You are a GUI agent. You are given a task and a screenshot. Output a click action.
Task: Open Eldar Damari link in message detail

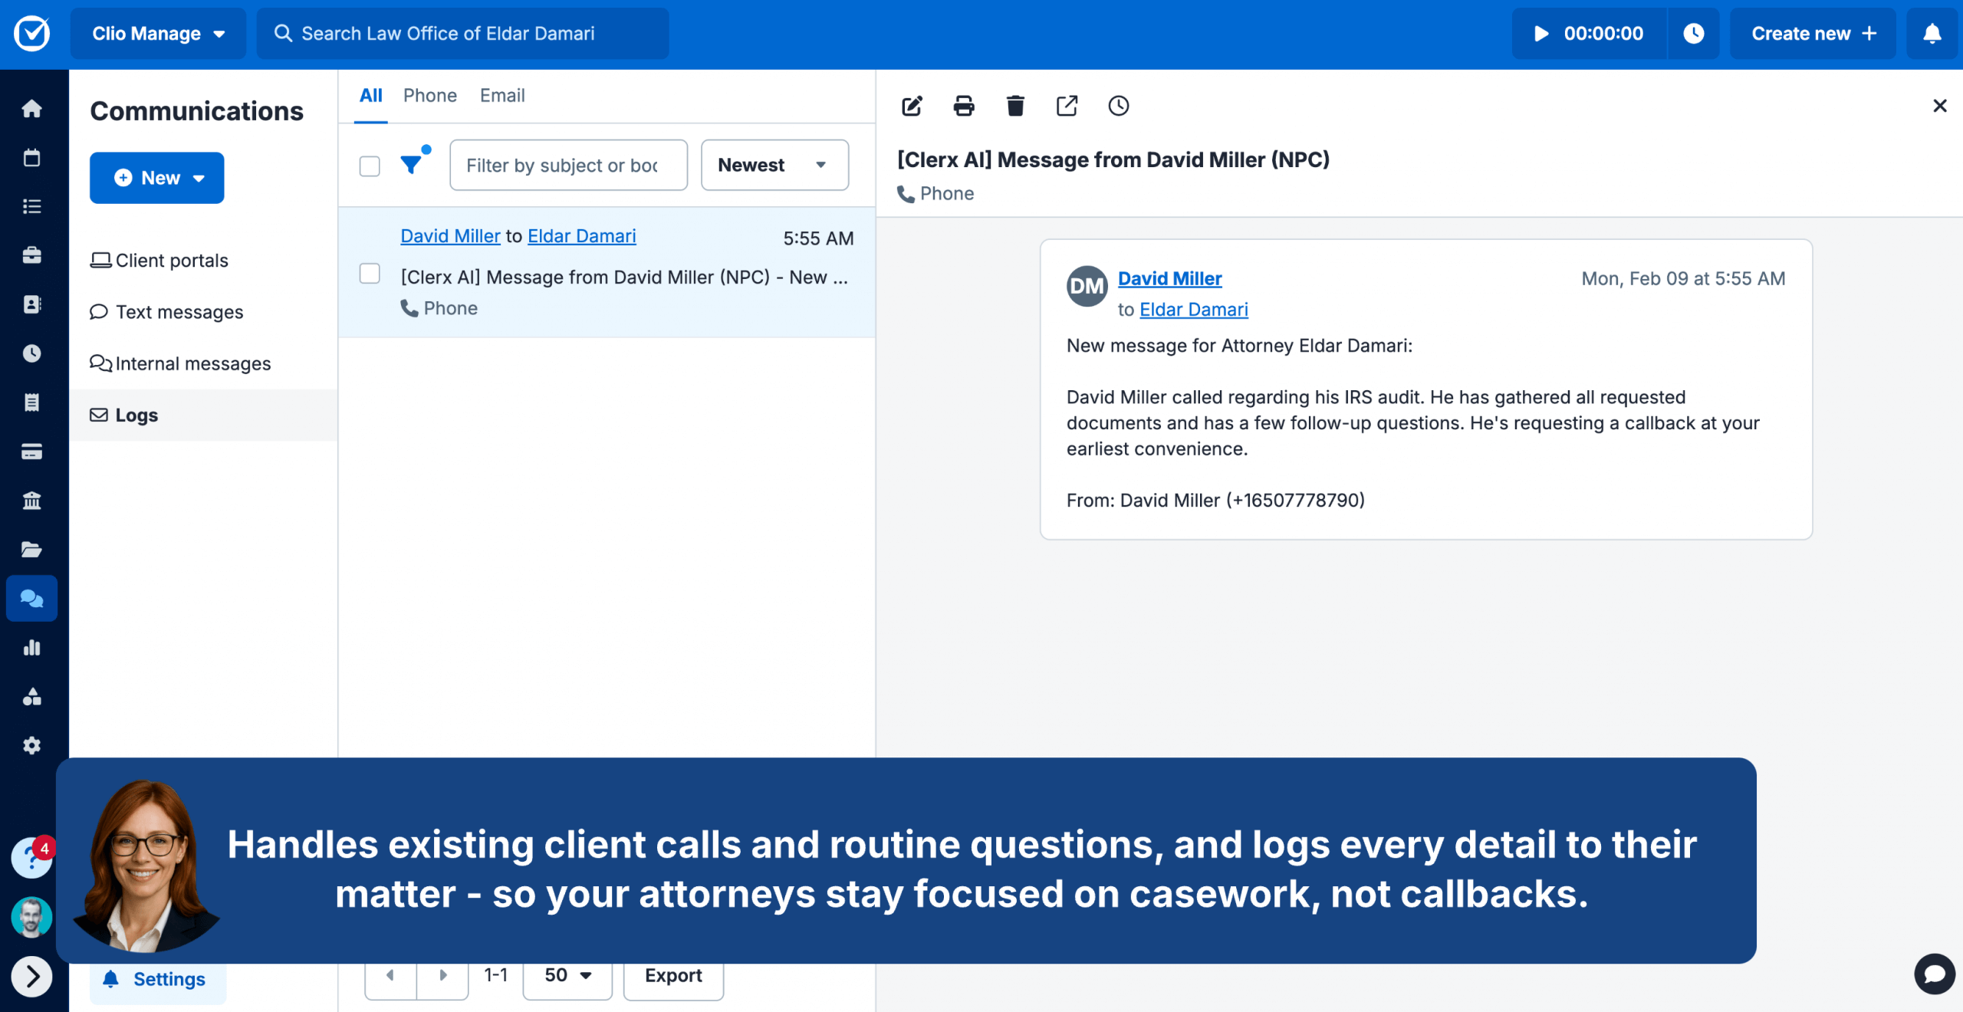[1194, 310]
